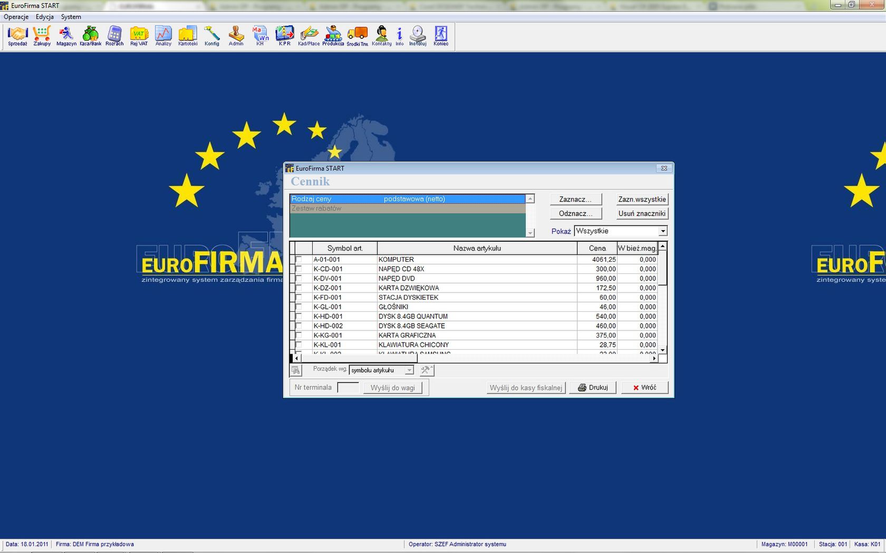This screenshot has width=886, height=553.
Task: Open the Edycja menu
Action: coord(45,17)
